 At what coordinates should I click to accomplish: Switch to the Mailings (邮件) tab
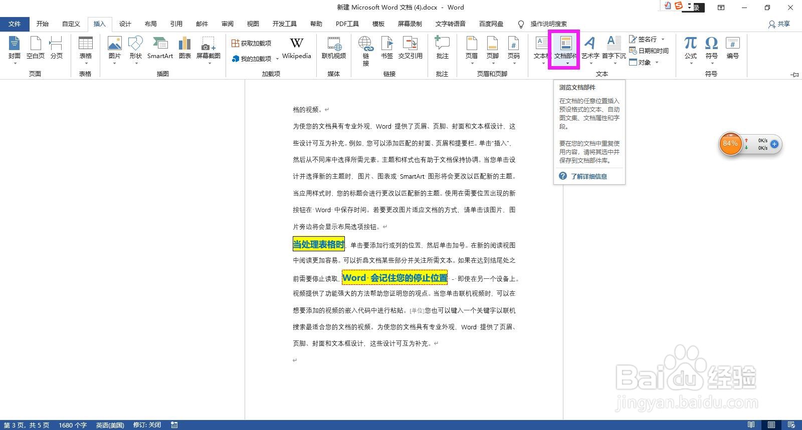tap(202, 24)
